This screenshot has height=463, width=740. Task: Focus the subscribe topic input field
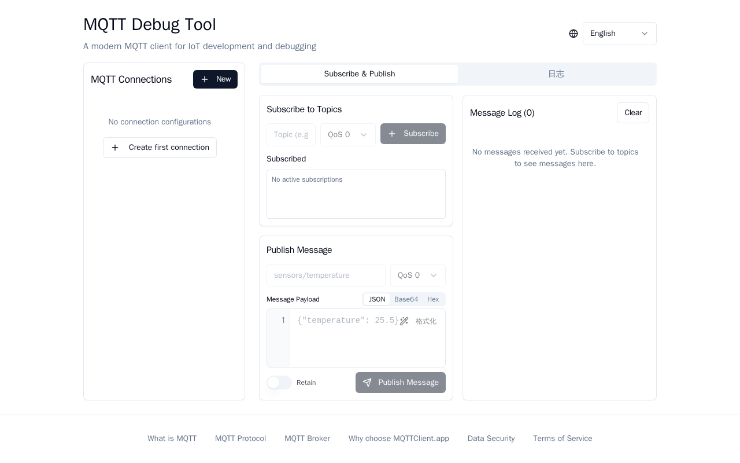[x=291, y=135]
